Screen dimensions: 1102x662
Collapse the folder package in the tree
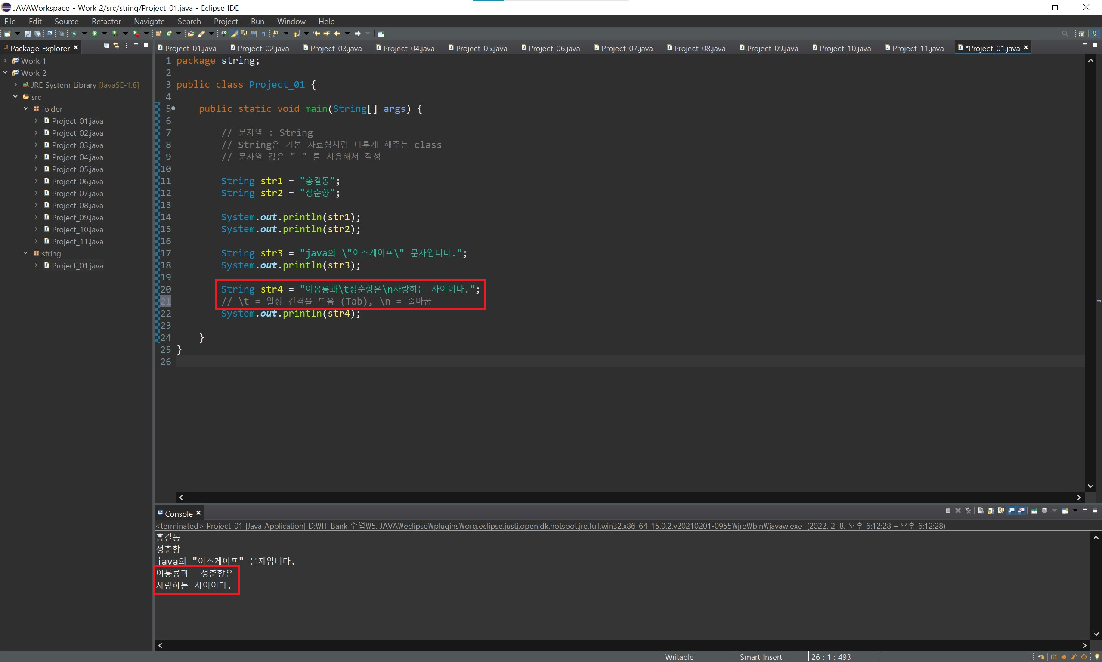[x=25, y=109]
